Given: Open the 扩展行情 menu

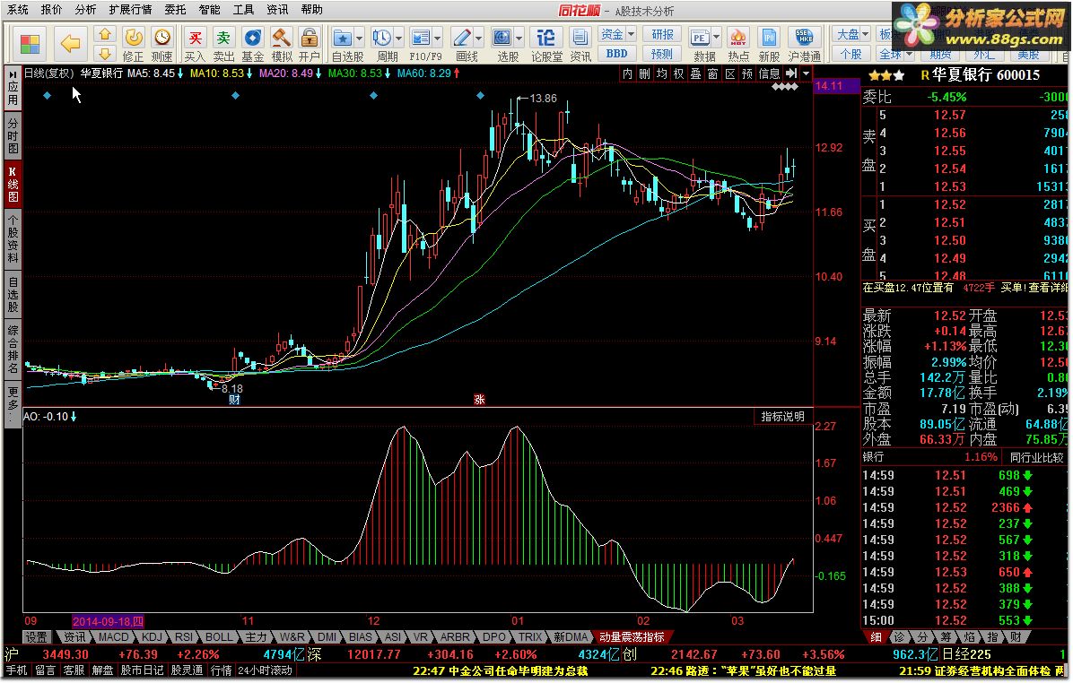Looking at the screenshot, I should [130, 10].
